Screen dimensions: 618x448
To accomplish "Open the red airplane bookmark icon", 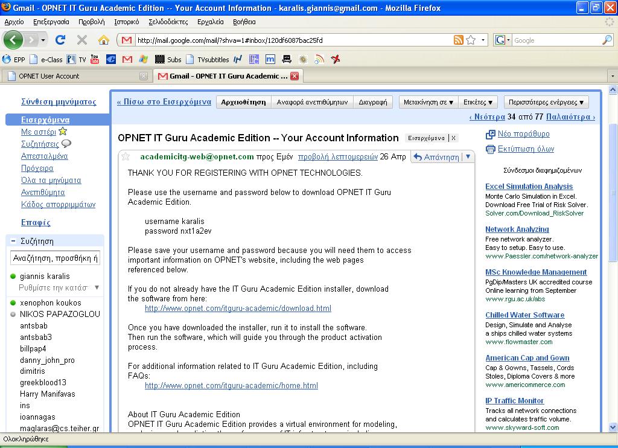I will pos(336,60).
